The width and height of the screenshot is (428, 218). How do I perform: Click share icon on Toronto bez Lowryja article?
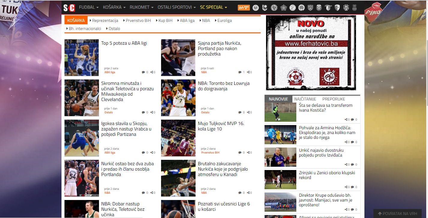click(x=249, y=112)
